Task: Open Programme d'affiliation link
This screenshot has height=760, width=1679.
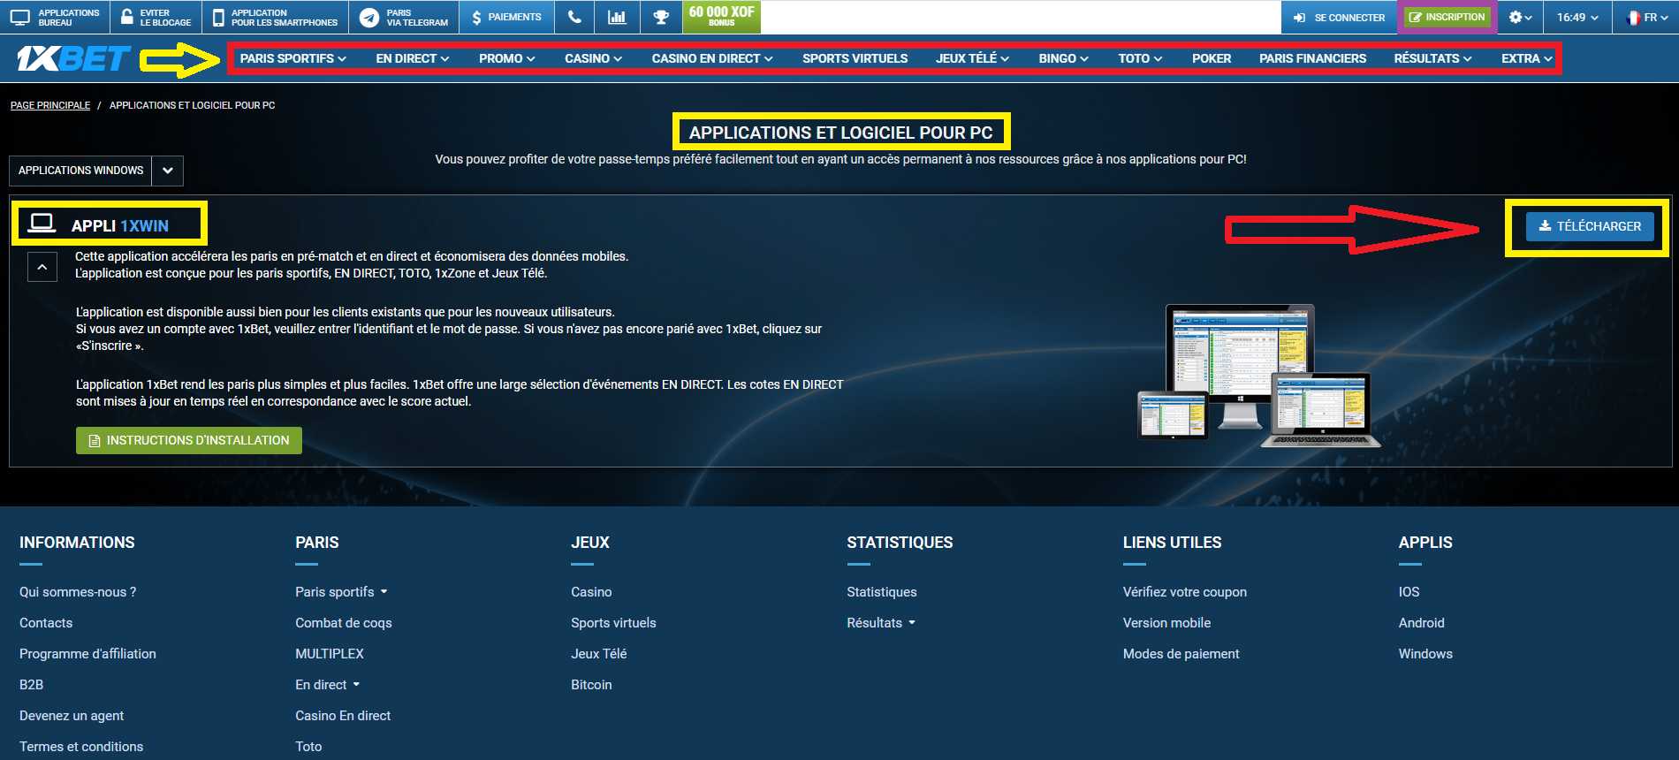Action: click(87, 654)
